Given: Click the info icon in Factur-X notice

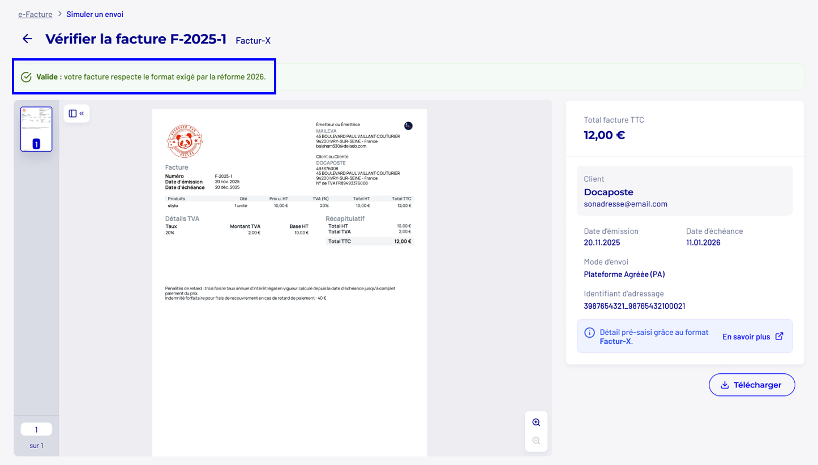Looking at the screenshot, I should point(589,333).
